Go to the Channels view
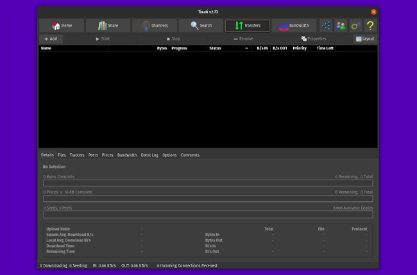Viewport: 417px width, 275px height. [x=154, y=26]
